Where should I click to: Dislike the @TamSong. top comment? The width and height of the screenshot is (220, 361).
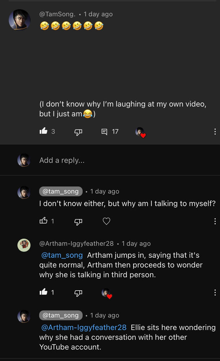coord(78,132)
